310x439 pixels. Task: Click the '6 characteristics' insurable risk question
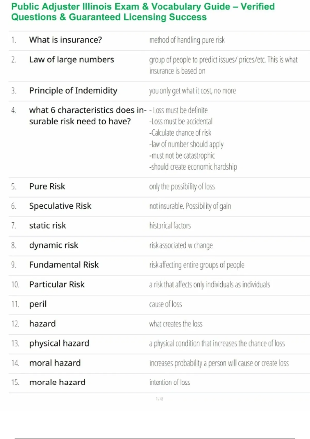88,115
